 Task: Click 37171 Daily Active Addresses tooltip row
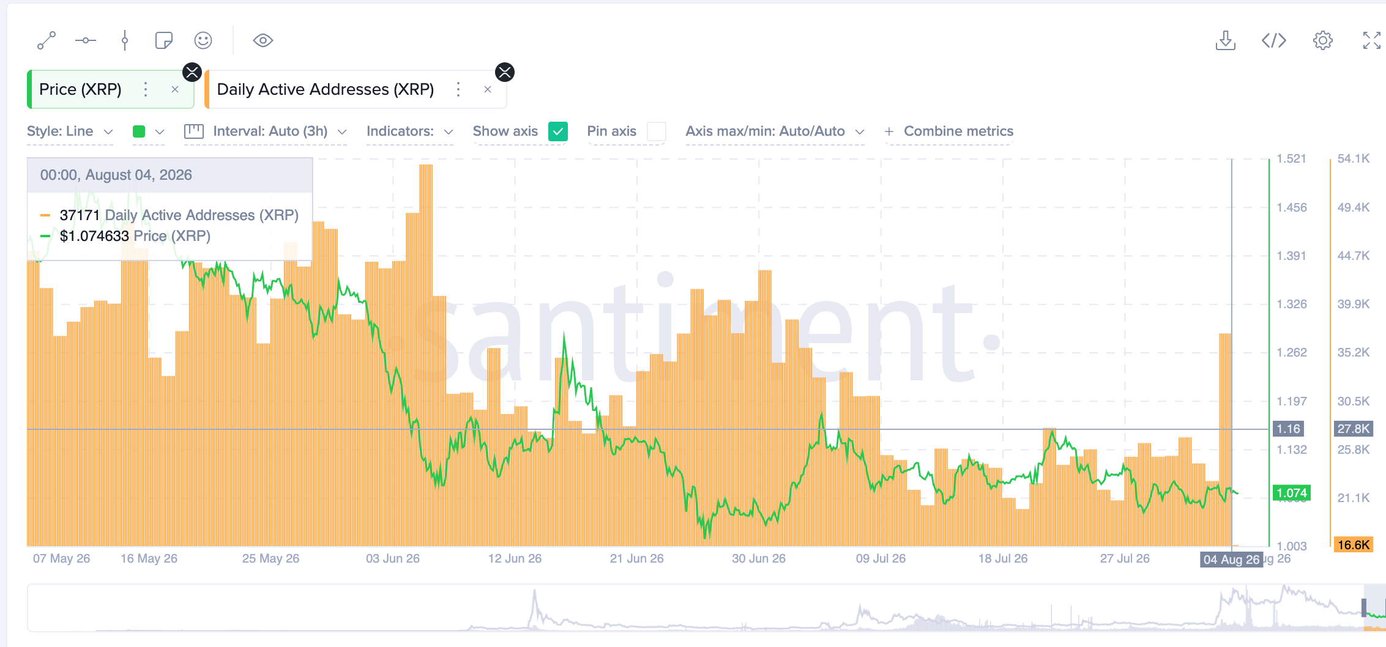tap(170, 215)
